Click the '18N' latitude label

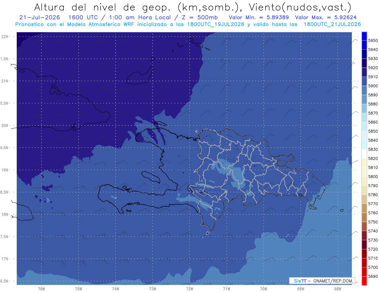coord(5,214)
